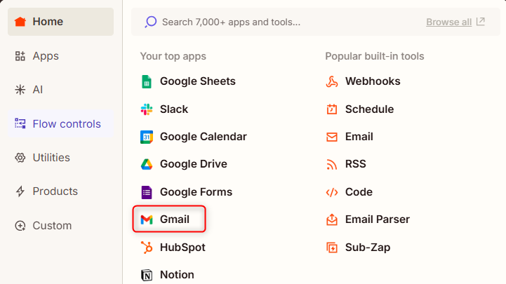506x284 pixels.
Task: Click the Google Calendar icon
Action: [x=147, y=137]
